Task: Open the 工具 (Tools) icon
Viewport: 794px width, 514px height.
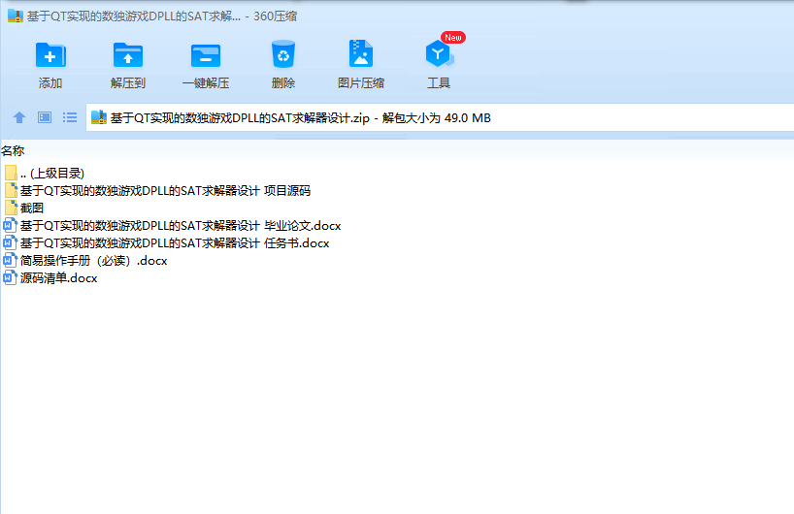Action: pos(439,53)
